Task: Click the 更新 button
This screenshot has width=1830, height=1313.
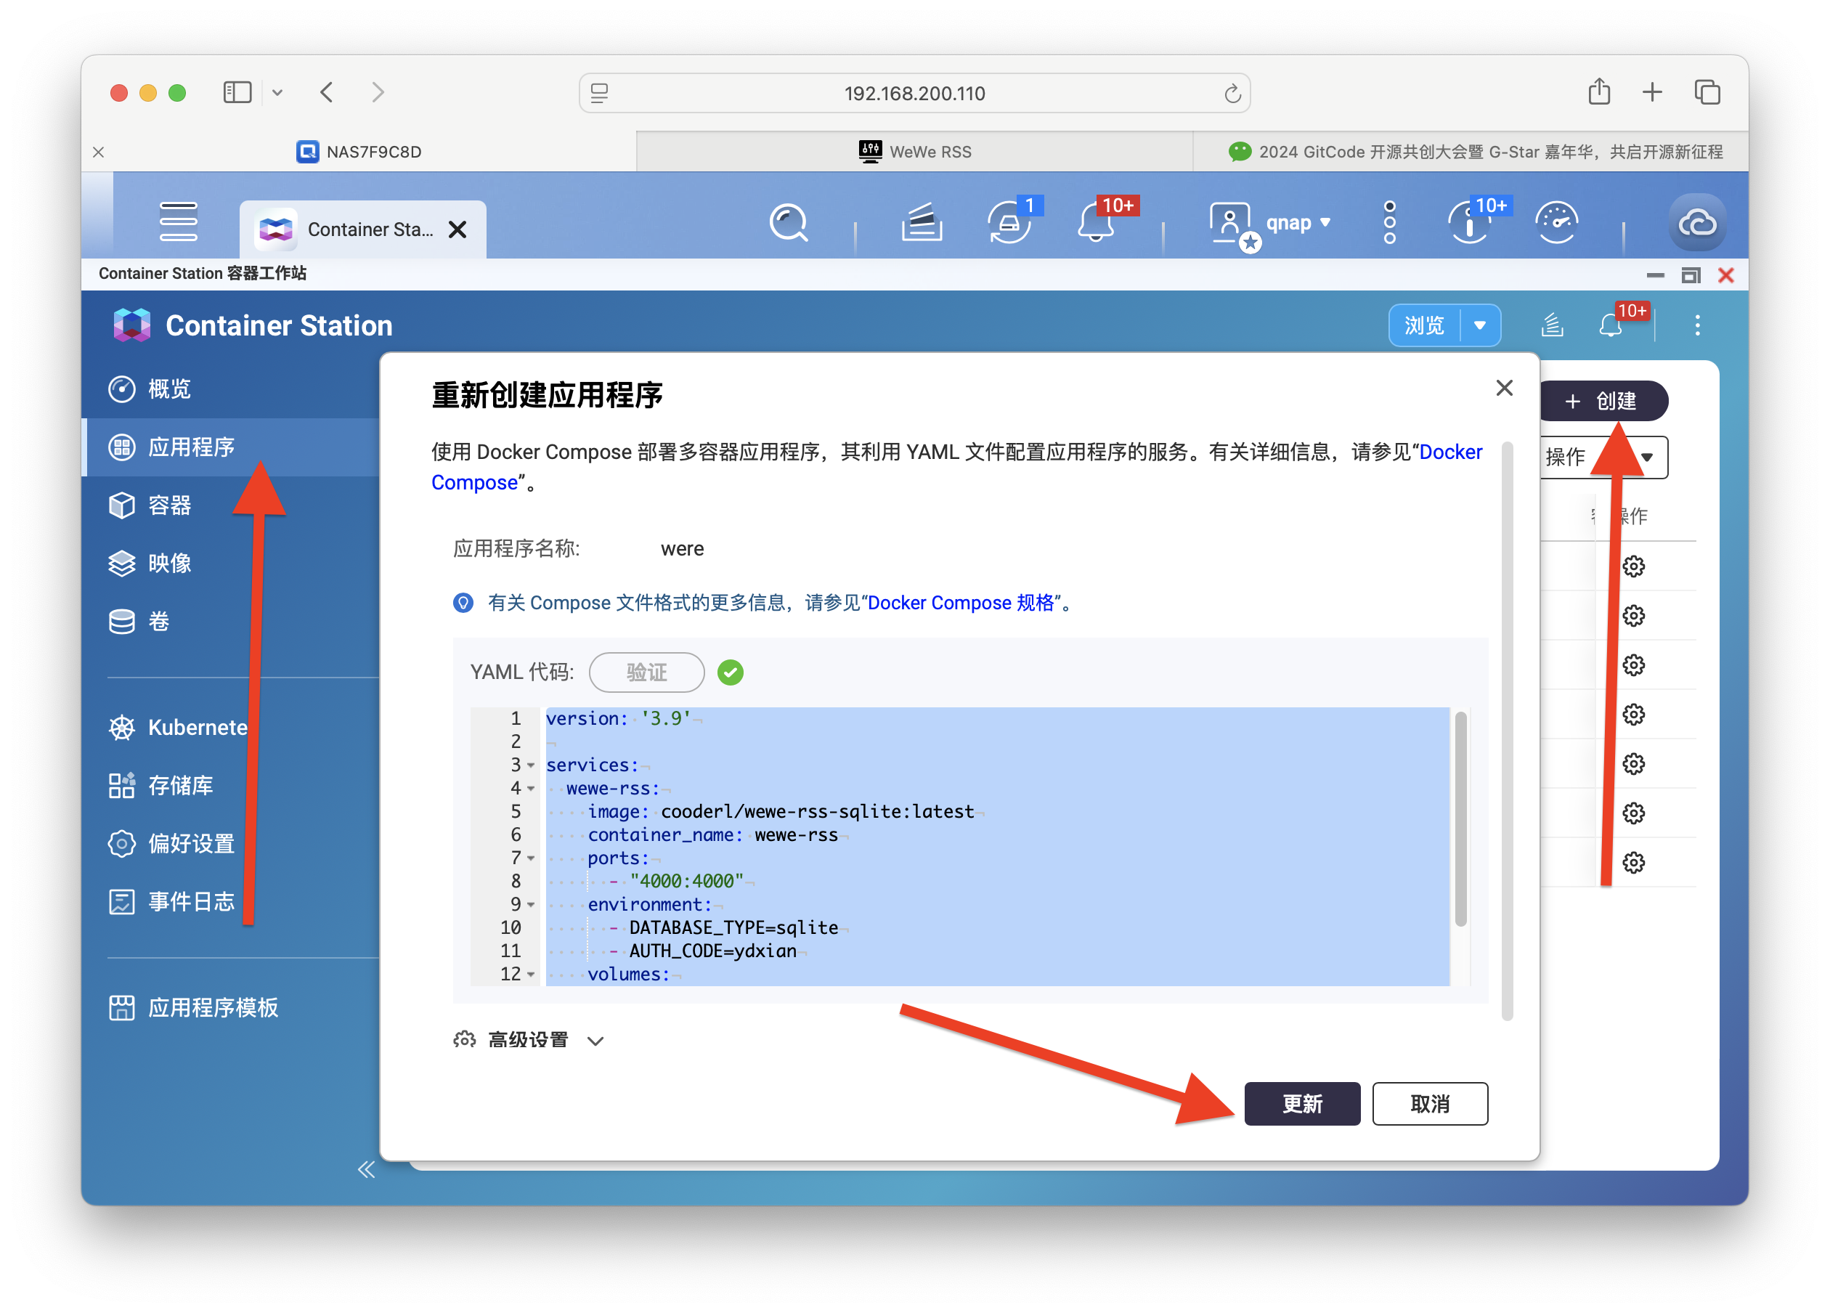Action: (1301, 1103)
